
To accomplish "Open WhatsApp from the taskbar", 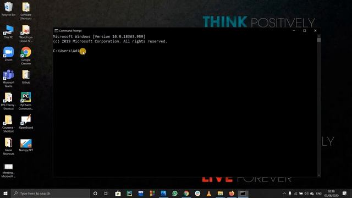I will pos(175,193).
